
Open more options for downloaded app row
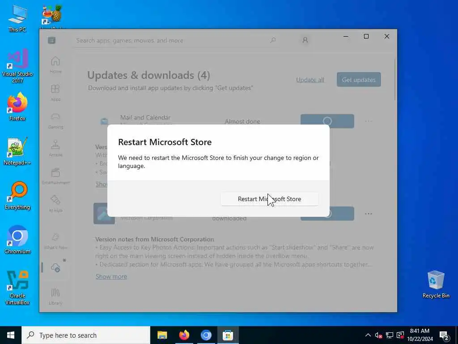369,214
